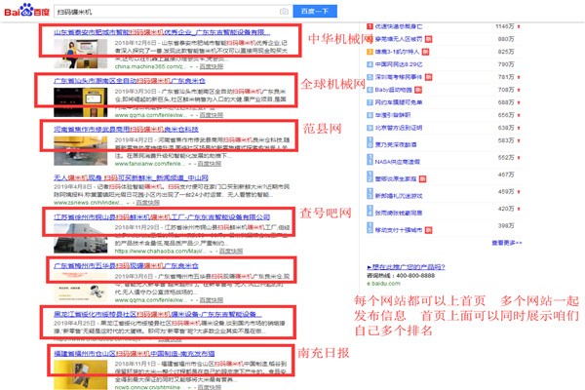585x390 pixels.
Task: Open hot search item ranked number 1
Action: click(x=399, y=26)
